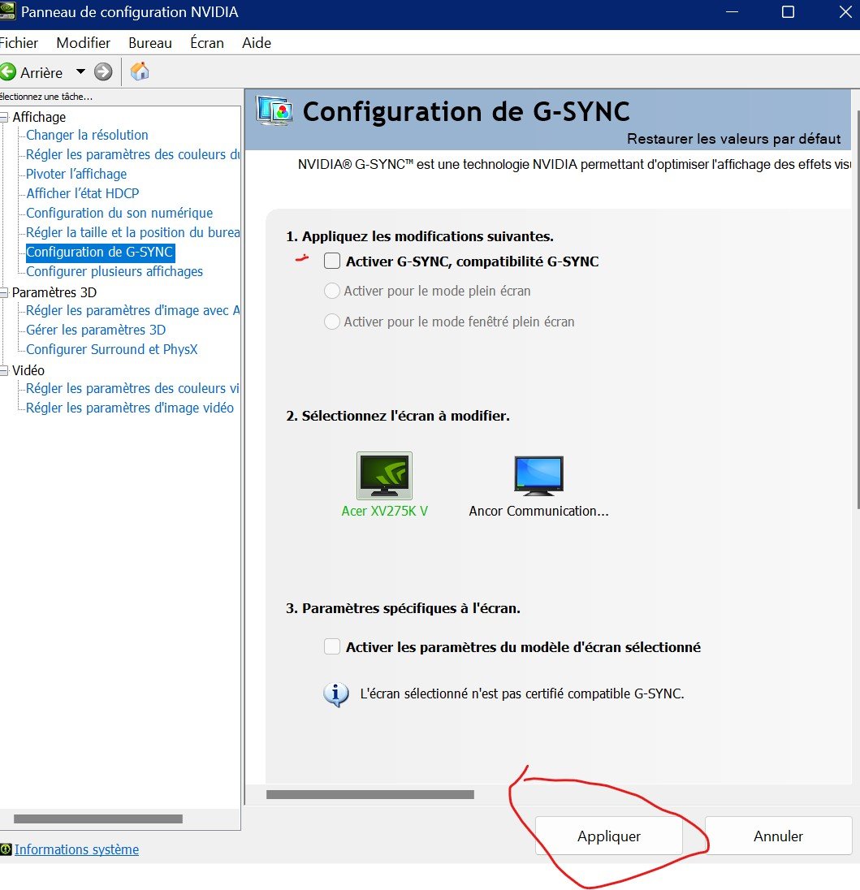
Task: Open Régler les paramètres d'image avec aperçu
Action: tap(133, 310)
